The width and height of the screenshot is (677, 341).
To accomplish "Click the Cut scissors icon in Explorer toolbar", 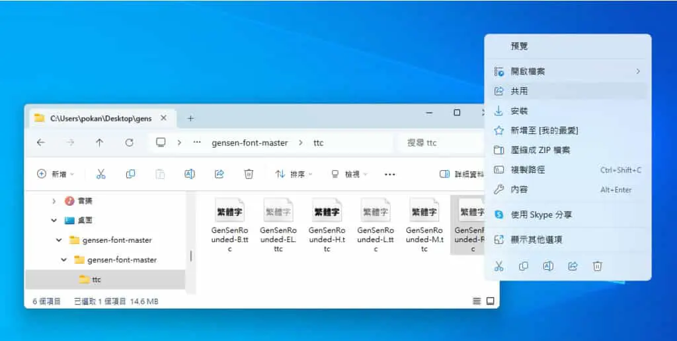I will point(101,174).
